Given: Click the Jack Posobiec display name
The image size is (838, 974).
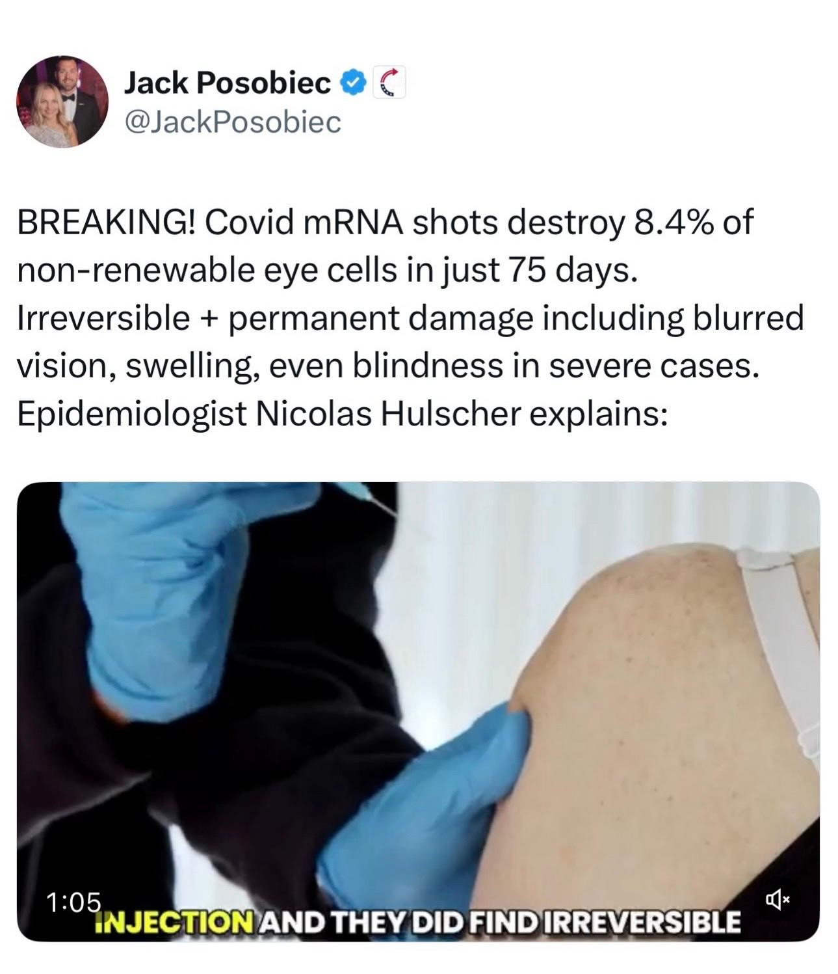Looking at the screenshot, I should point(228,83).
